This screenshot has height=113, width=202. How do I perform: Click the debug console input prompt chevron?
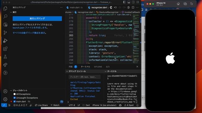(68, 102)
